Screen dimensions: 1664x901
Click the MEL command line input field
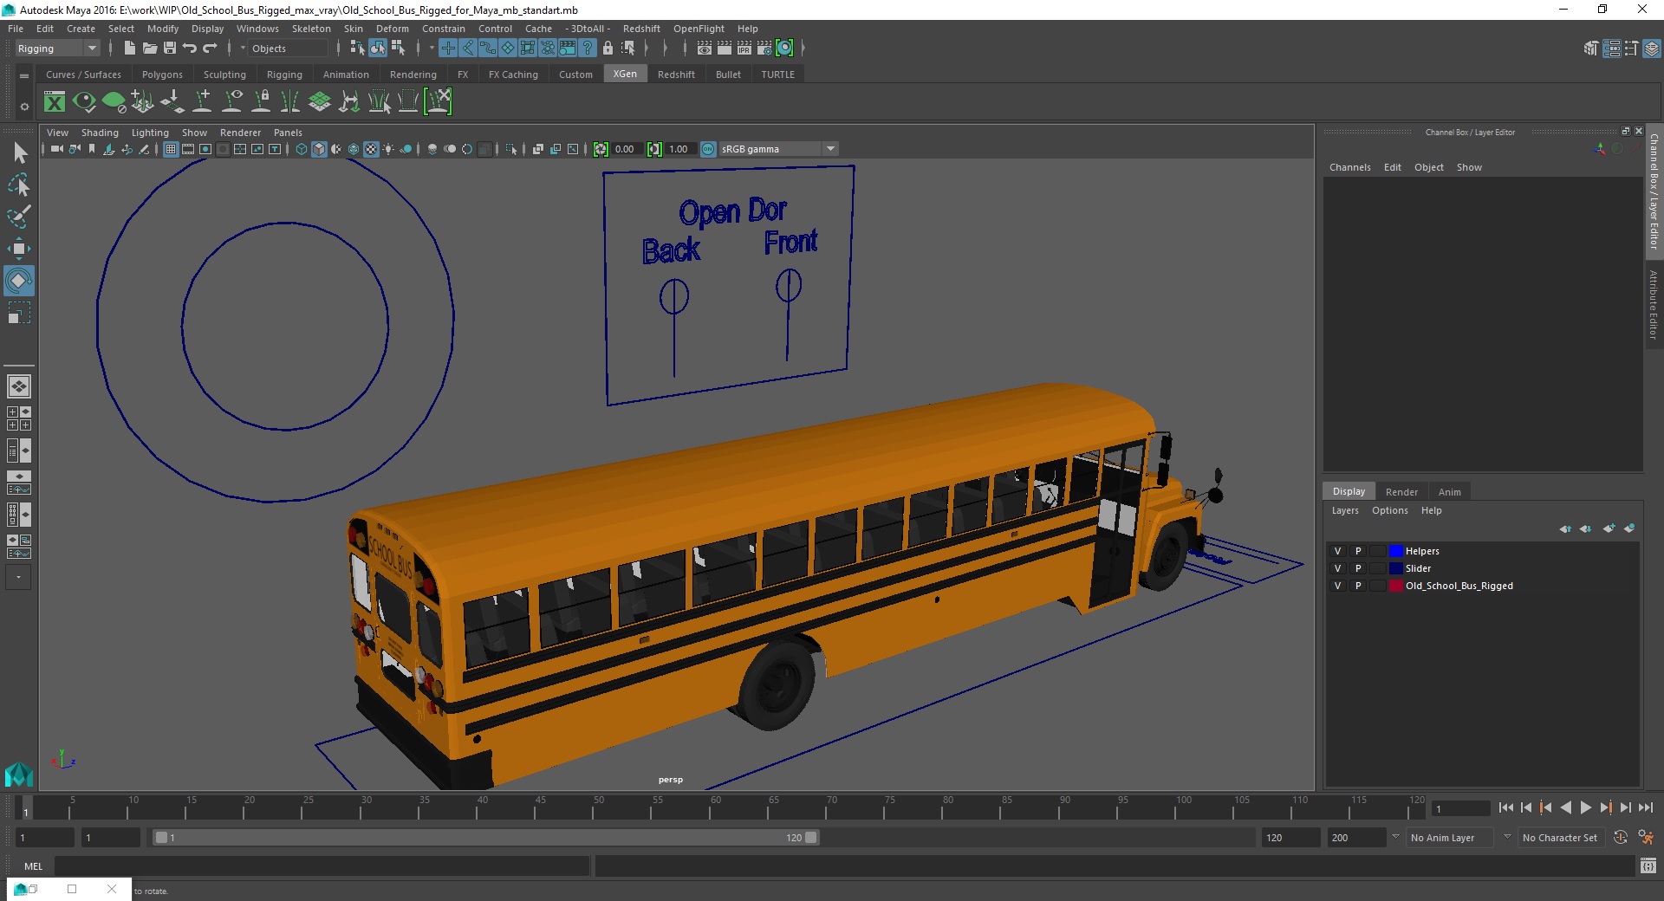click(322, 865)
